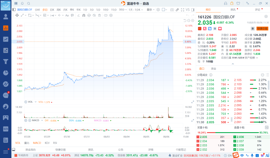Open the 30分 interval dropdown
This screenshot has width=270, height=158.
pyautogui.click(x=123, y=10)
